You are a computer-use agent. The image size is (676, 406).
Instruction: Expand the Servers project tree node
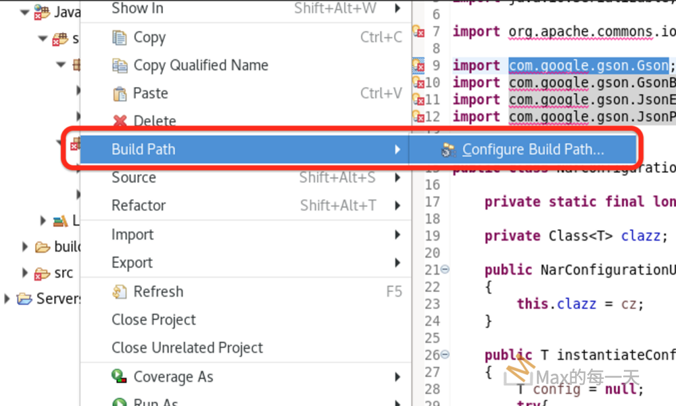[x=7, y=299]
